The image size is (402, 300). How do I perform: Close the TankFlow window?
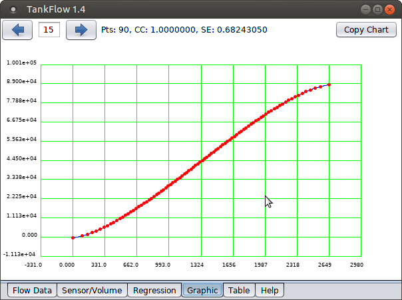pyautogui.click(x=391, y=9)
